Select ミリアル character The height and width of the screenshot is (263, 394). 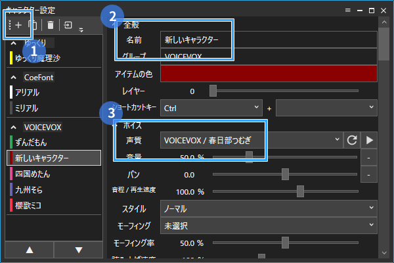point(54,108)
